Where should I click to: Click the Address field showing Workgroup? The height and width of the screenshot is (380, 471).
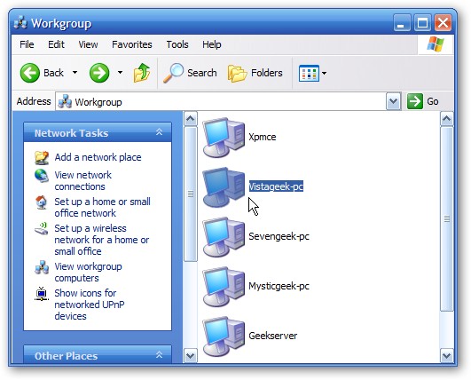[221, 101]
